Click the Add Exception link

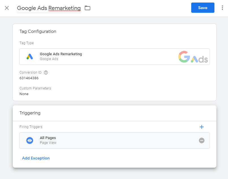(36, 158)
